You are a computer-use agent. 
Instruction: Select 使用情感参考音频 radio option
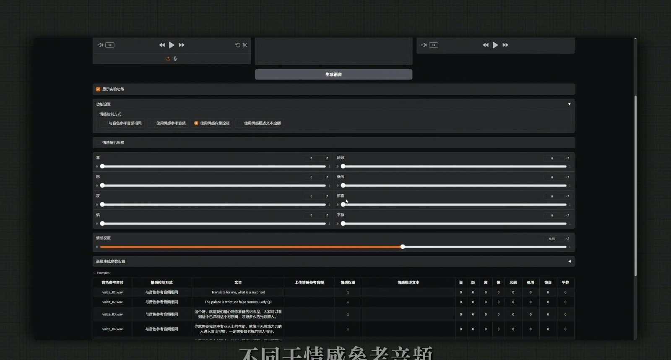pyautogui.click(x=152, y=123)
